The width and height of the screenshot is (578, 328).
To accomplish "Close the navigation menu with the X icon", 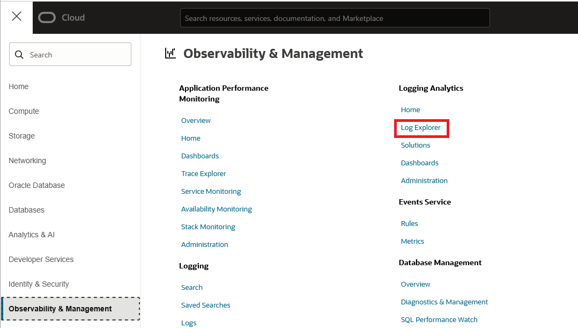I will click(17, 16).
